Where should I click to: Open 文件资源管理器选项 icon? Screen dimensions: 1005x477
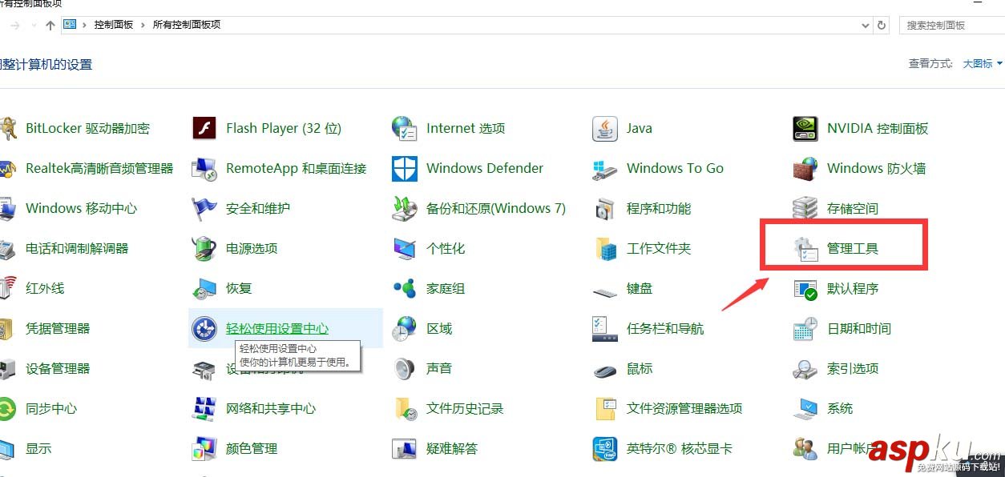click(605, 408)
